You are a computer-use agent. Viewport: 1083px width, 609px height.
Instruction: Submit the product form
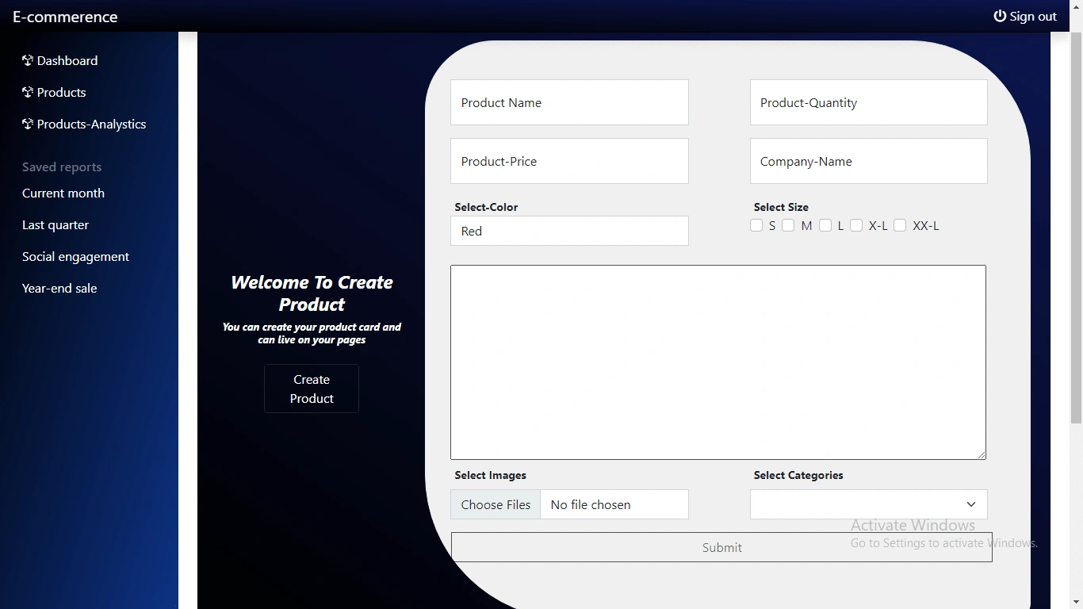pyautogui.click(x=721, y=547)
